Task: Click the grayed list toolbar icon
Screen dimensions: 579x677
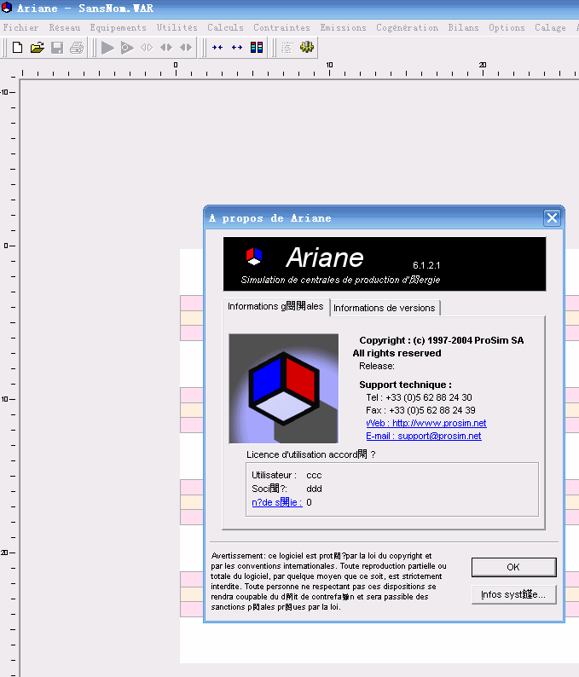Action: [287, 48]
